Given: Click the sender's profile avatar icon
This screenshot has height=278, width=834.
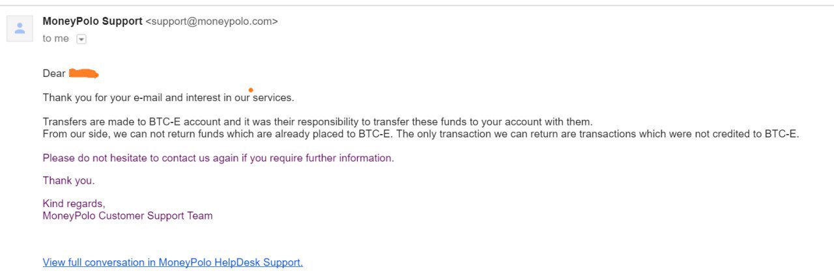Looking at the screenshot, I should click(x=20, y=29).
